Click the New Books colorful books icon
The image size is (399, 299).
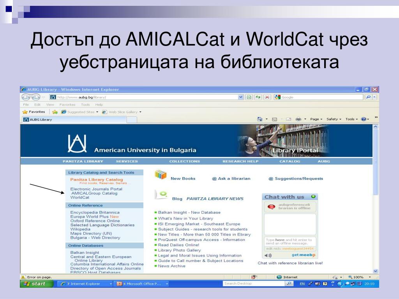(x=161, y=175)
